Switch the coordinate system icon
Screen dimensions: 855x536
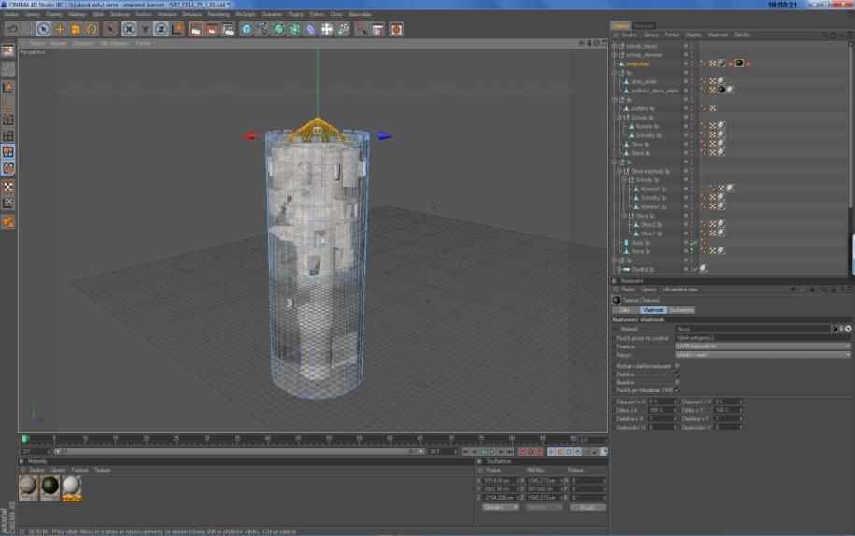tap(178, 30)
